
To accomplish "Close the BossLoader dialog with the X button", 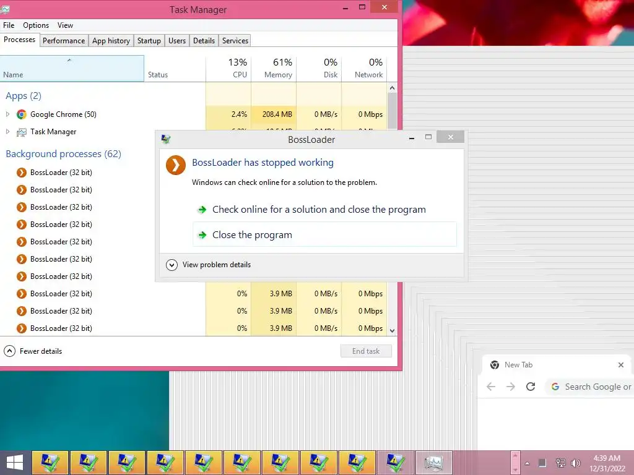I will tap(451, 137).
